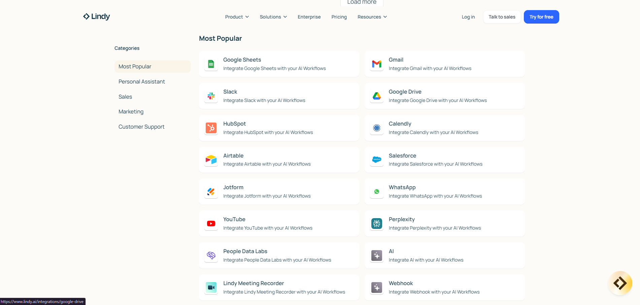Go to the Lindy home logo

coord(97,16)
